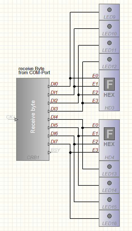Viewport: 132px width, 231px height.
Task: Select the 'receive Byte from COM-Port' label
Action: pos(34,70)
